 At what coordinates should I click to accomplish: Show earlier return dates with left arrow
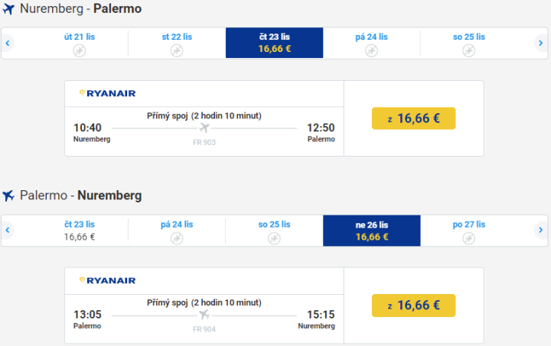pyautogui.click(x=7, y=230)
